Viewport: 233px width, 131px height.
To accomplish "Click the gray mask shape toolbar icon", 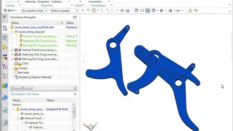I will (x=122, y=11).
